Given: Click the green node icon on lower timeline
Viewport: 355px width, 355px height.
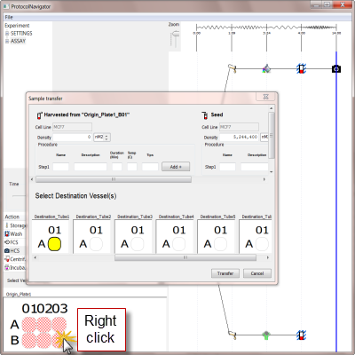Looking at the screenshot, I should coord(266,335).
